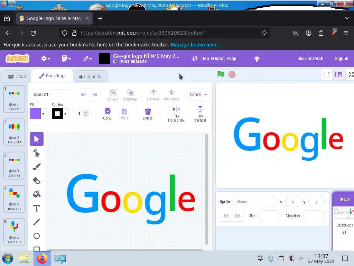Open Manage bookmarks link
This screenshot has height=266, width=354.
[196, 45]
